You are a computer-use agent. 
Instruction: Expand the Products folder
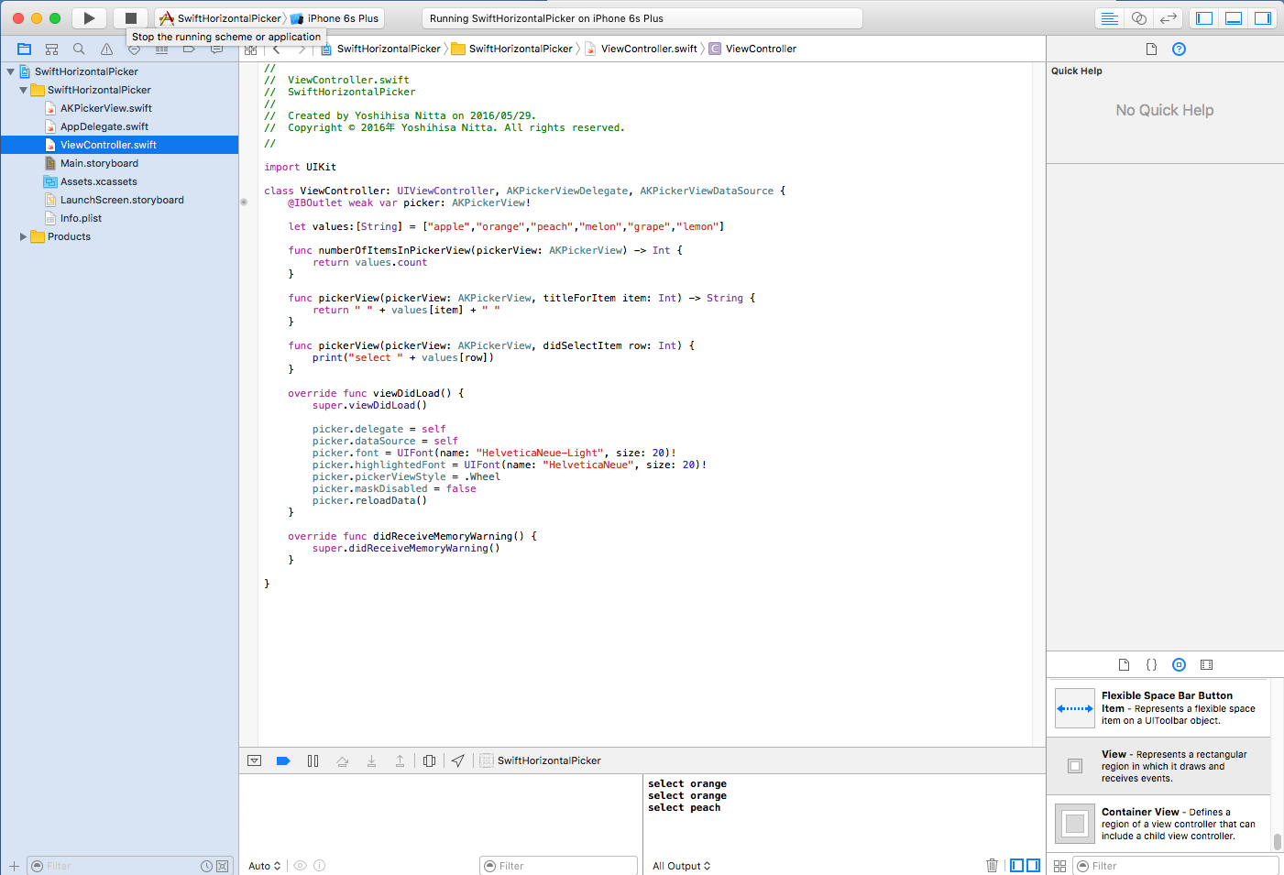(x=23, y=236)
